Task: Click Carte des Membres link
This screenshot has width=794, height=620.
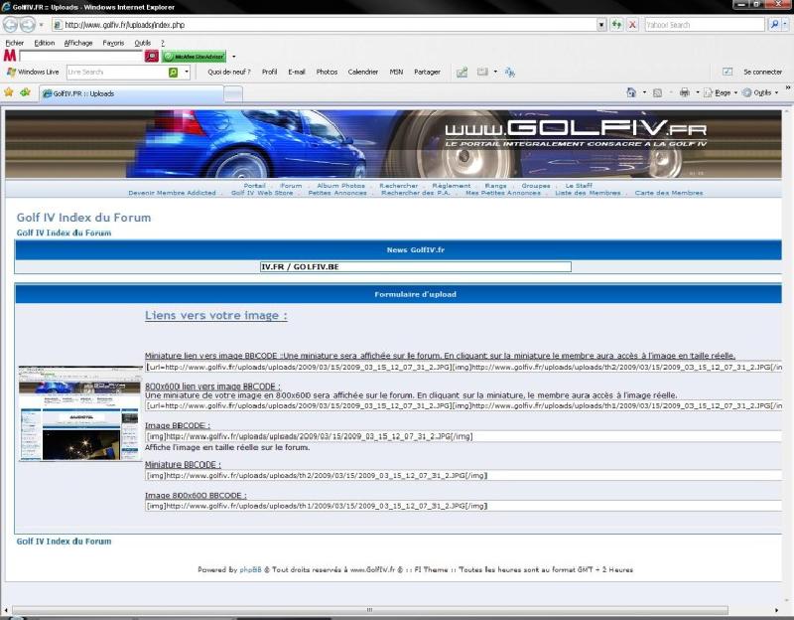Action: point(668,193)
